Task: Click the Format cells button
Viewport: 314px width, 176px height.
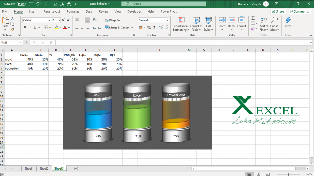Action: pyautogui.click(x=242, y=24)
